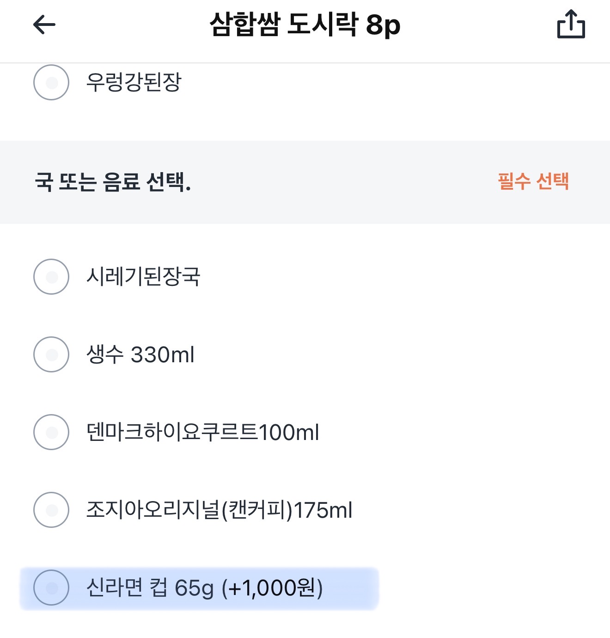Tap the share icon in header
Image resolution: width=610 pixels, height=638 pixels.
571,25
